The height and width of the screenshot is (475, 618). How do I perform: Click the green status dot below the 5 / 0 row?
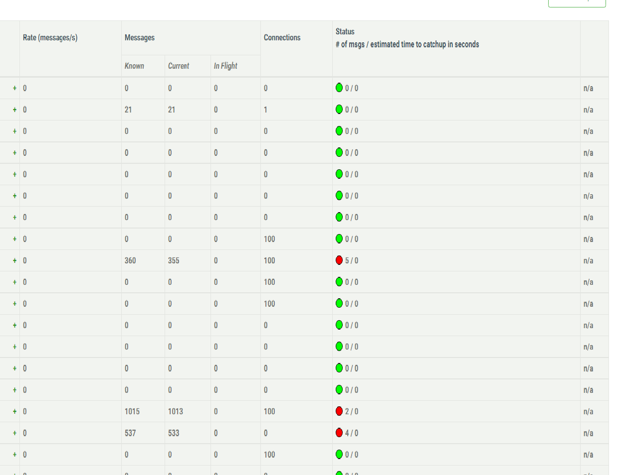340,282
